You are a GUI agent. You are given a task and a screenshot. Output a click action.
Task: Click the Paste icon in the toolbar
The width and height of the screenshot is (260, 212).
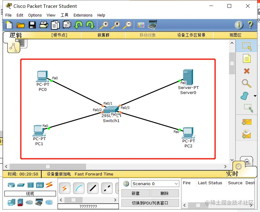[67, 25]
